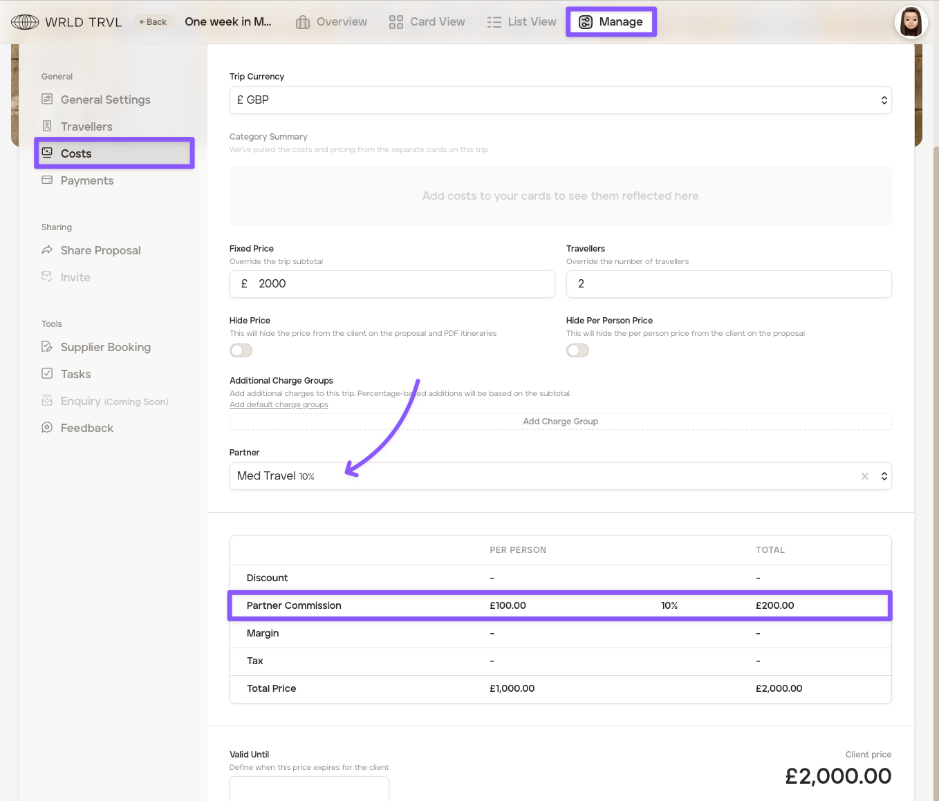Click the Fixed Price input field

click(401, 284)
